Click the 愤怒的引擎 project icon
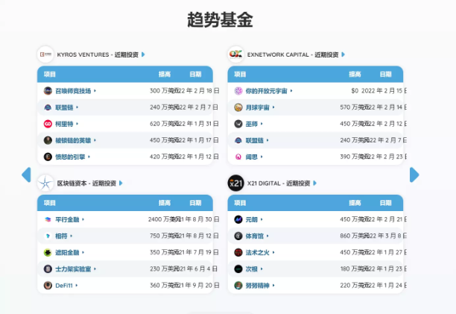 tap(48, 157)
